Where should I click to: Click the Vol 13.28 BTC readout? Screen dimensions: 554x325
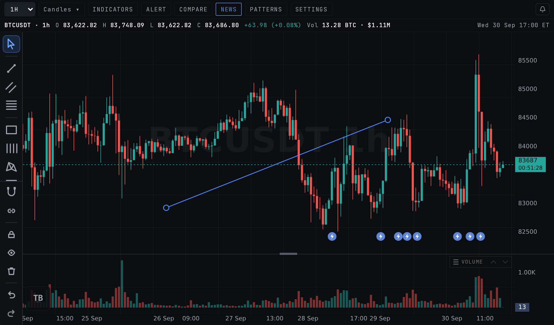(x=332, y=25)
